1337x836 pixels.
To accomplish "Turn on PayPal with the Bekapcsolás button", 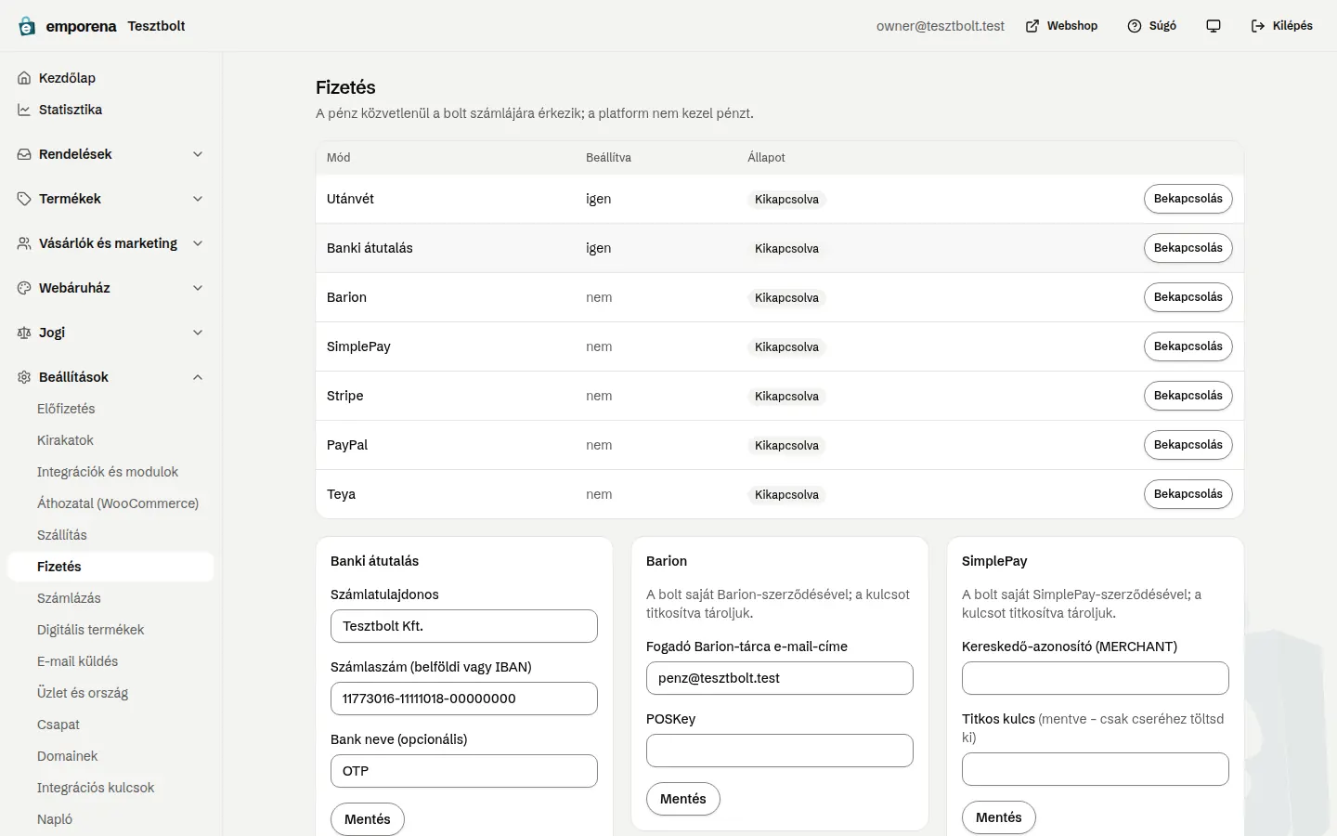I will tap(1188, 445).
